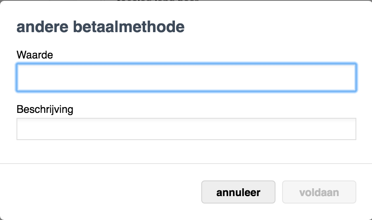Dismiss dialog using annuleer
This screenshot has height=220, width=372.
click(x=238, y=192)
